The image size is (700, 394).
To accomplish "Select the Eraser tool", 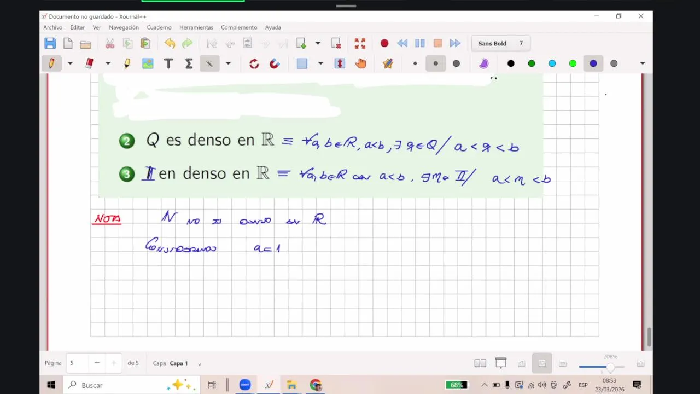I will point(89,63).
